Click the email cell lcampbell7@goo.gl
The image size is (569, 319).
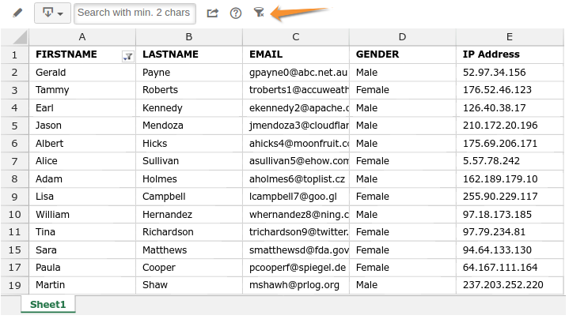(295, 197)
